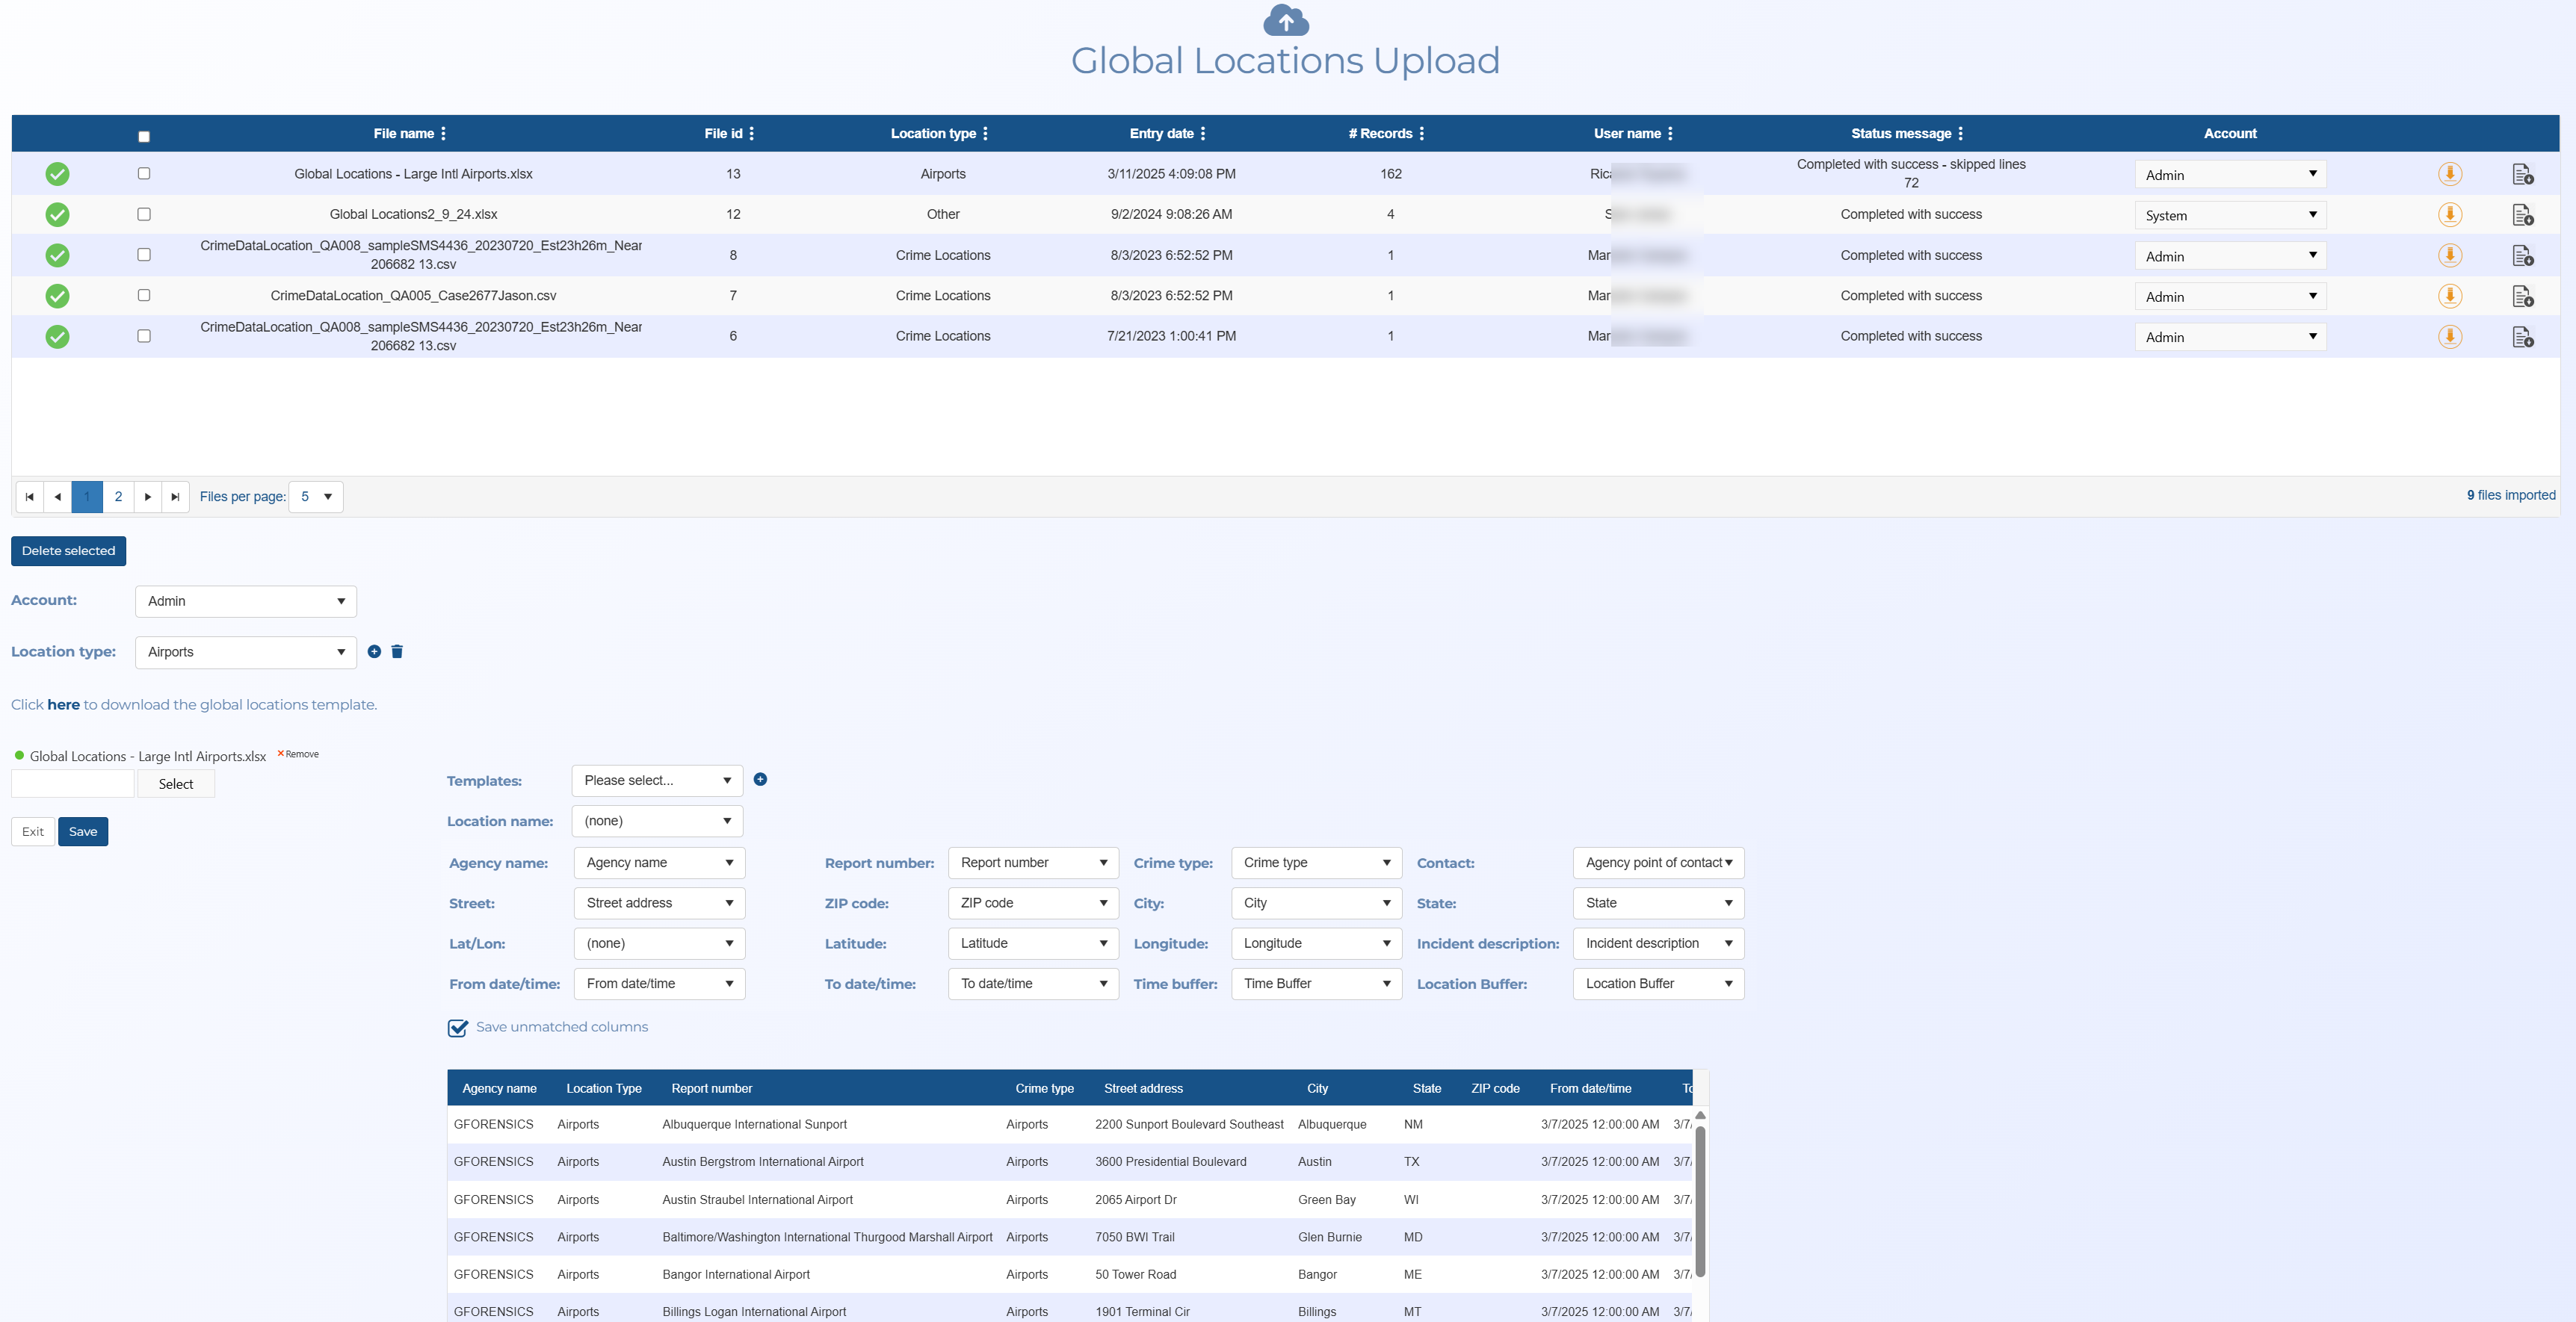This screenshot has width=2576, height=1322.
Task: Click plus icon next to Location type
Action: 374,651
